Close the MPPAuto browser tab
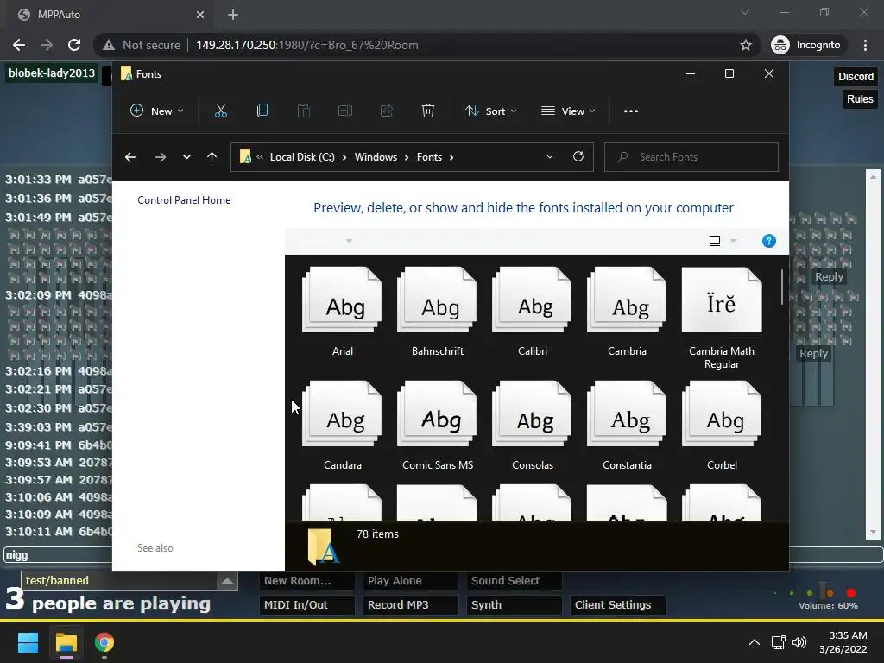The height and width of the screenshot is (663, 884). [200, 15]
